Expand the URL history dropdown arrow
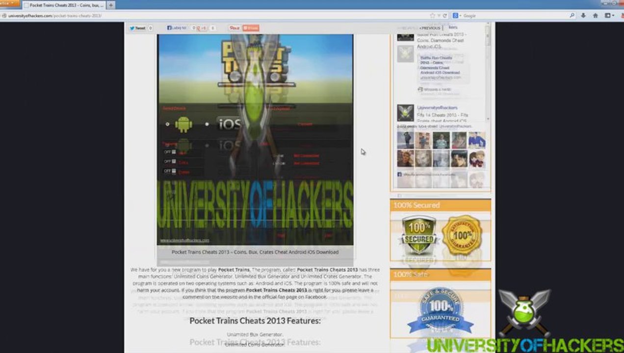This screenshot has width=624, height=353. coord(439,16)
